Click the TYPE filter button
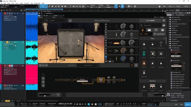The image size is (191, 107). [x=146, y=34]
